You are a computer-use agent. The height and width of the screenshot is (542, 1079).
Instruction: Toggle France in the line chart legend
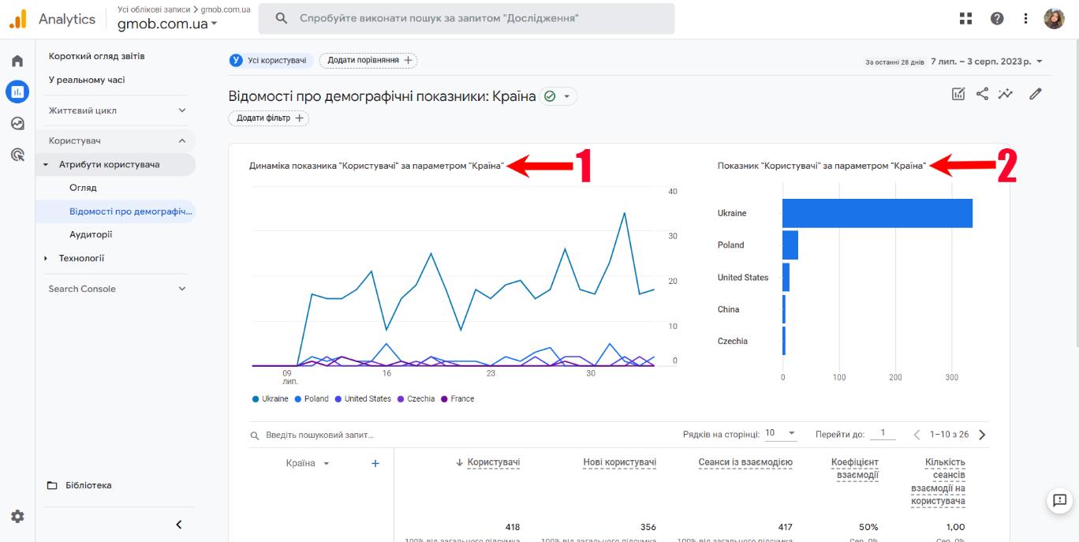click(x=457, y=398)
